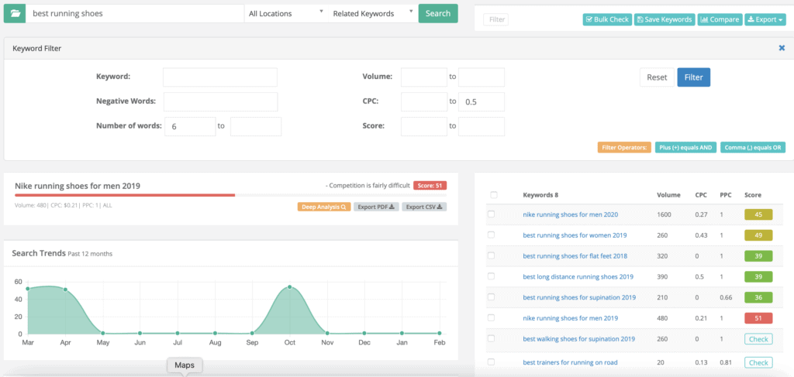Viewport: 794px width, 377px height.
Task: Click the Number of words maximum field
Action: (256, 126)
